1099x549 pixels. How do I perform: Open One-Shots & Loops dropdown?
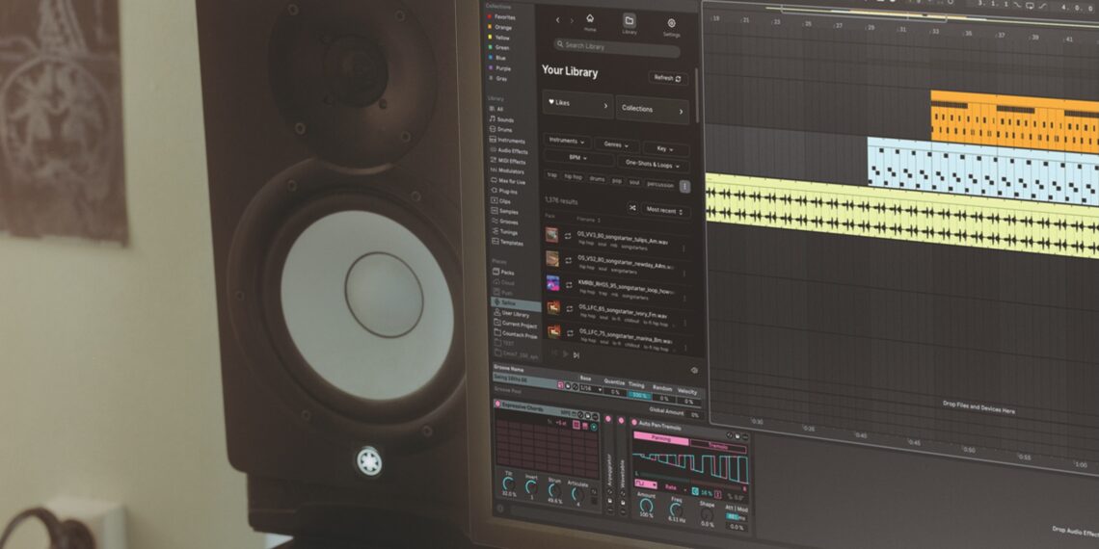pos(653,165)
